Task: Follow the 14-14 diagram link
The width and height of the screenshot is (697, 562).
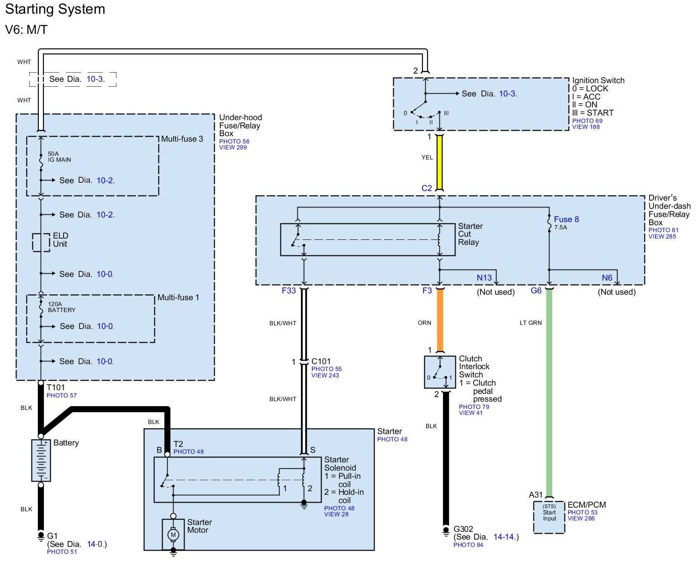Action: click(x=504, y=537)
